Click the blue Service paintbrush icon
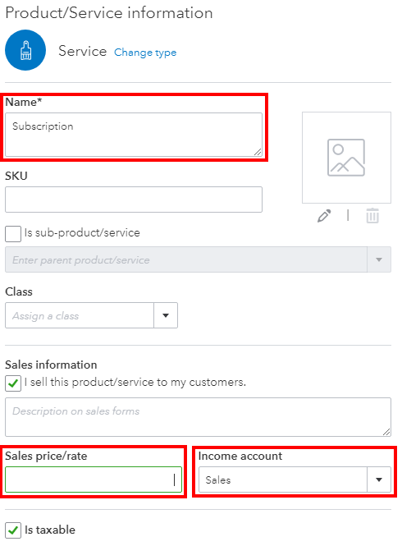 pyautogui.click(x=25, y=50)
